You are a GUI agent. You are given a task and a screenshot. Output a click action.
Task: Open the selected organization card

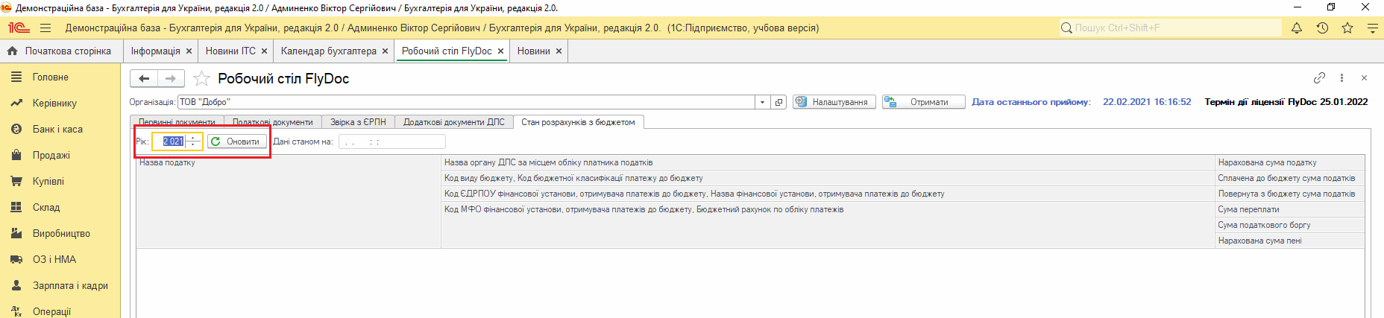778,102
